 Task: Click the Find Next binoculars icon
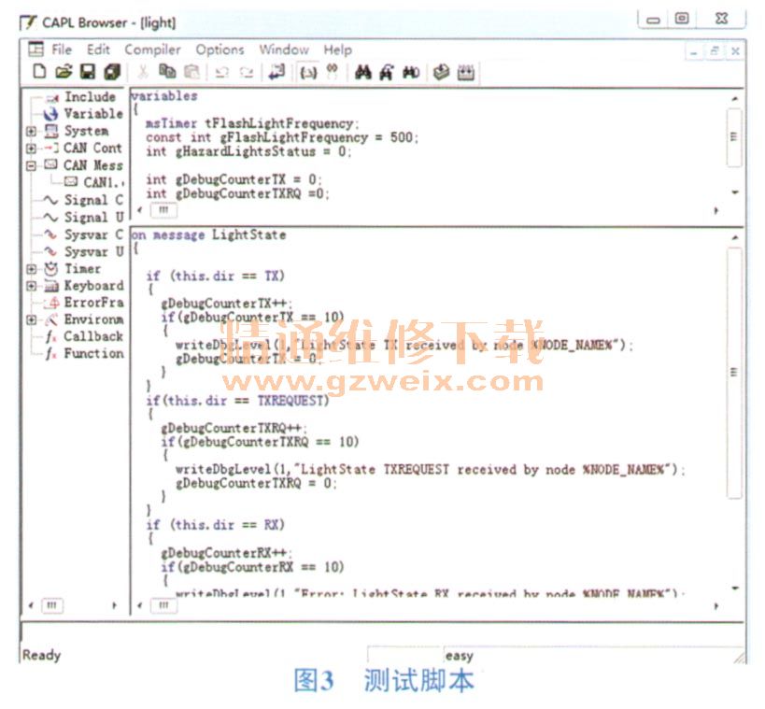coord(387,72)
